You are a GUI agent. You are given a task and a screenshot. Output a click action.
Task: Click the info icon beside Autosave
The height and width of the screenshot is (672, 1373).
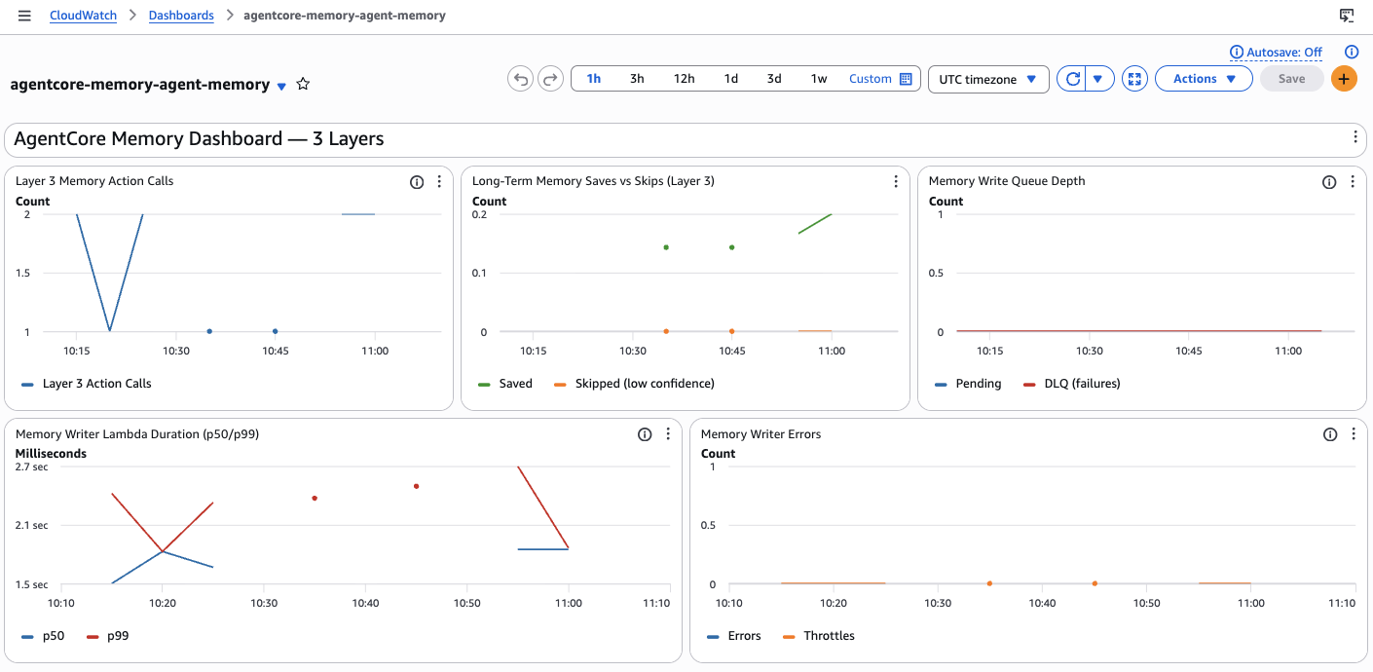(x=1352, y=53)
